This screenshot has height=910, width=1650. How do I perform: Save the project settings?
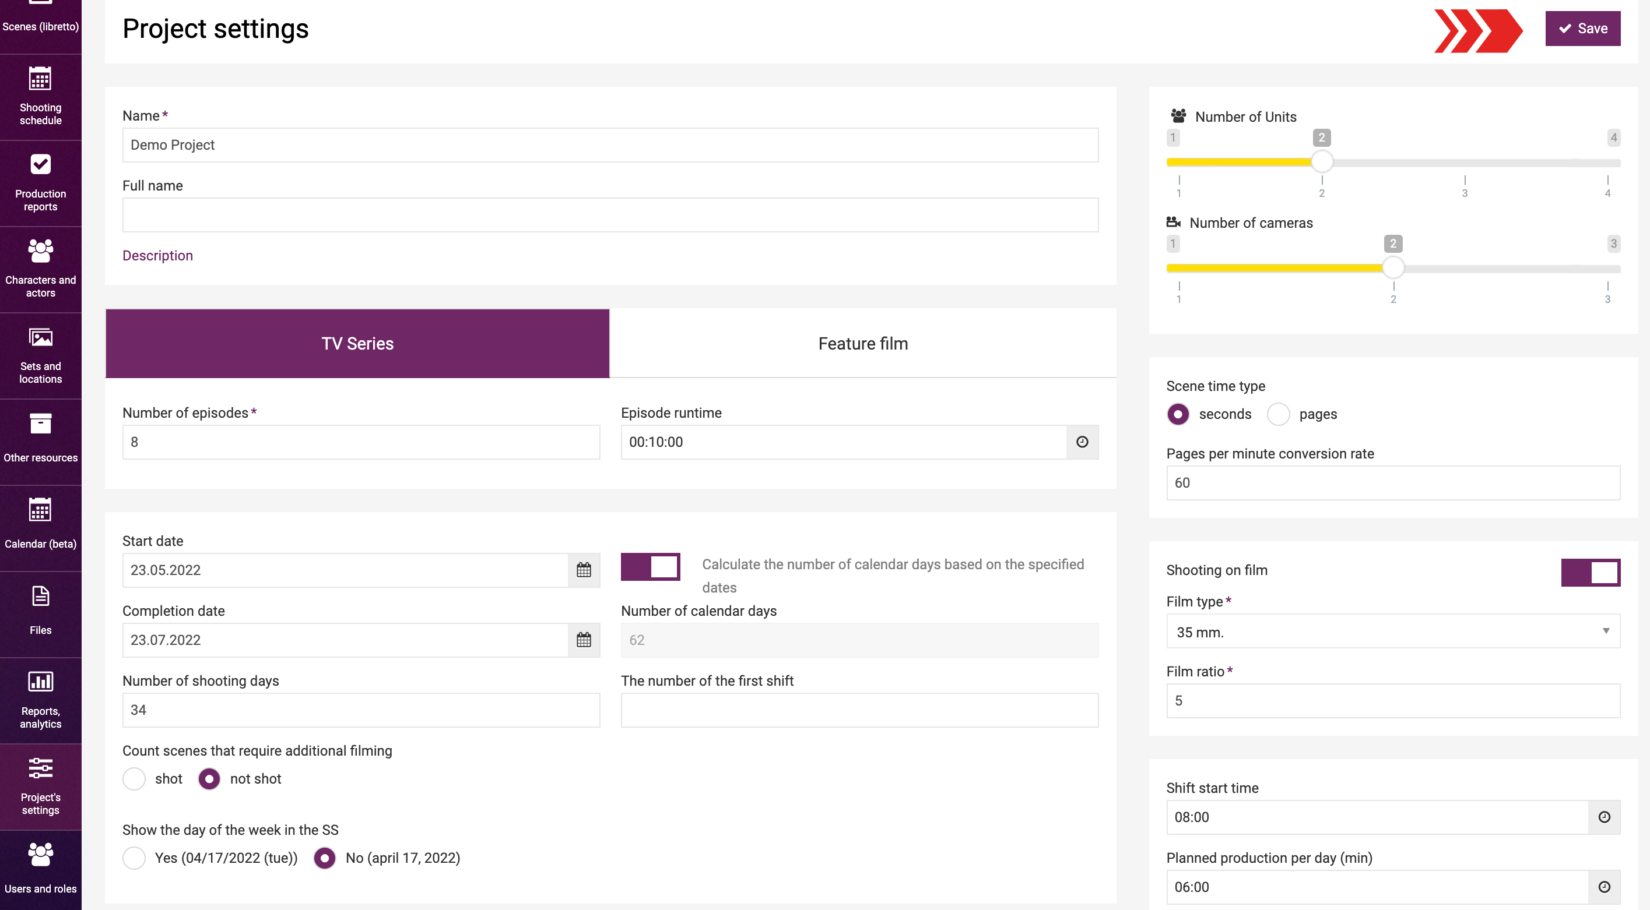(1583, 28)
